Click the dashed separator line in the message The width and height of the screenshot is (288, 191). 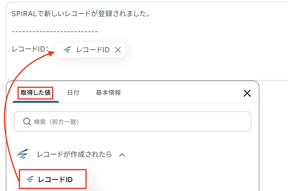pyautogui.click(x=55, y=32)
